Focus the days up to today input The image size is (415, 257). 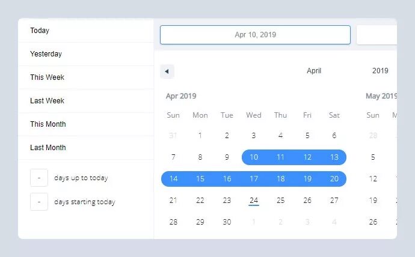pos(39,178)
